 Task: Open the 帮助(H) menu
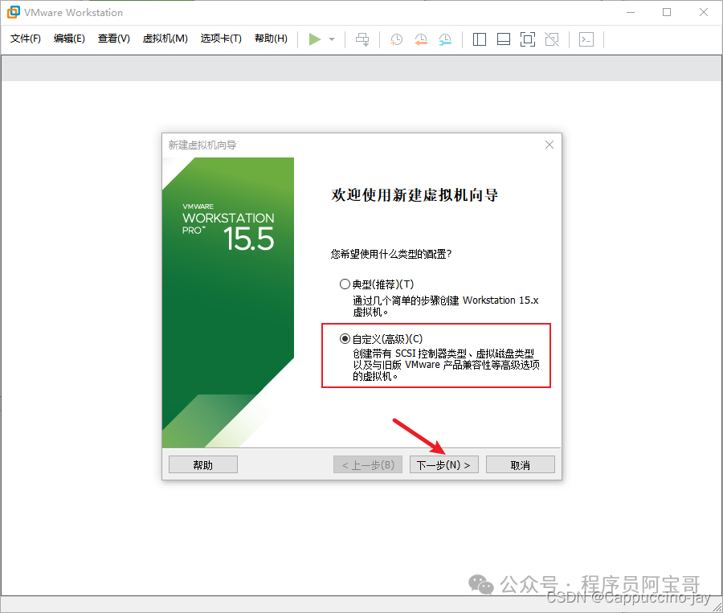pos(272,39)
